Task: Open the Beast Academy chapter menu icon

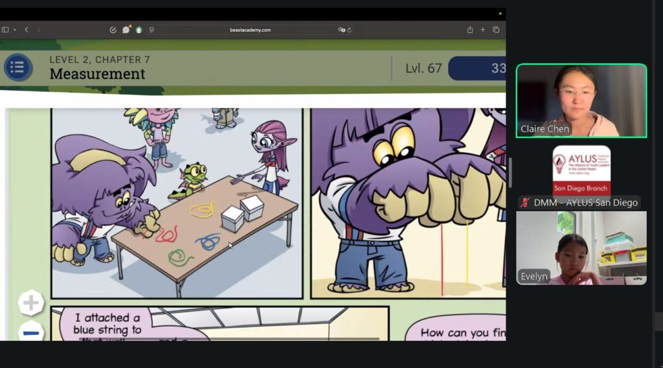Action: (x=17, y=67)
